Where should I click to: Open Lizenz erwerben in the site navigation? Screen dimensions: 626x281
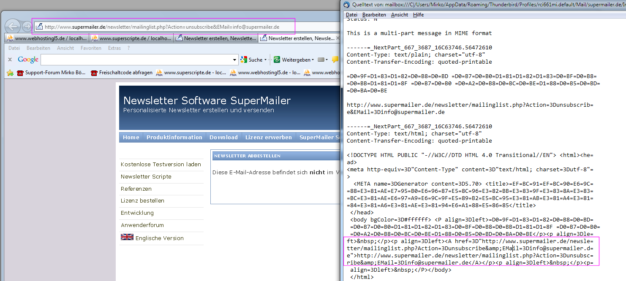coord(268,137)
